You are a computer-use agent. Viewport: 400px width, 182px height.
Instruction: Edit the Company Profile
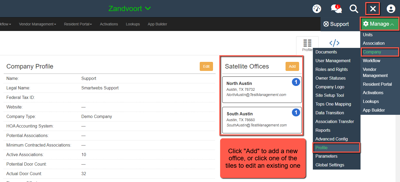click(206, 66)
